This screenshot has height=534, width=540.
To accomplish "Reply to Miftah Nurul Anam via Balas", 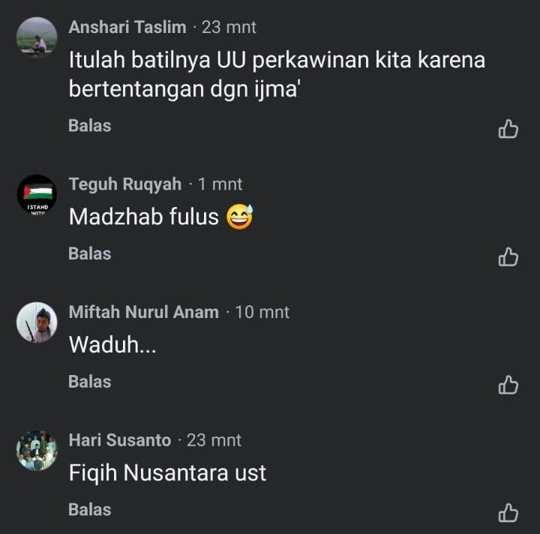I will pyautogui.click(x=89, y=382).
